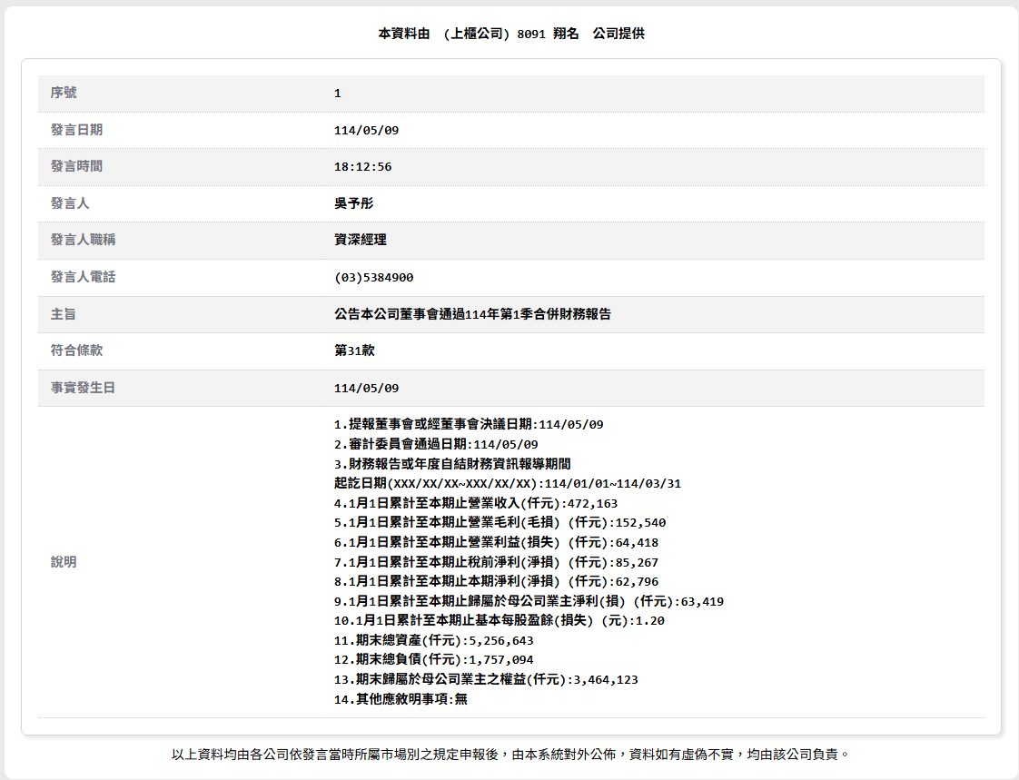Select the '符合條款' row label
1019x780 pixels.
coord(76,351)
